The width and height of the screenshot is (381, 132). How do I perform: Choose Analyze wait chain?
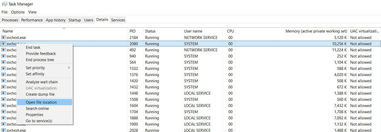tap(44, 82)
